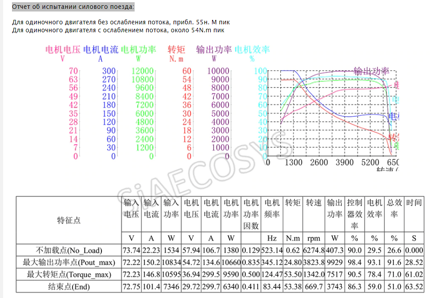This screenshot has width=434, height=298.
Task: Click the blue "270" axis value
Action: [x=109, y=80]
